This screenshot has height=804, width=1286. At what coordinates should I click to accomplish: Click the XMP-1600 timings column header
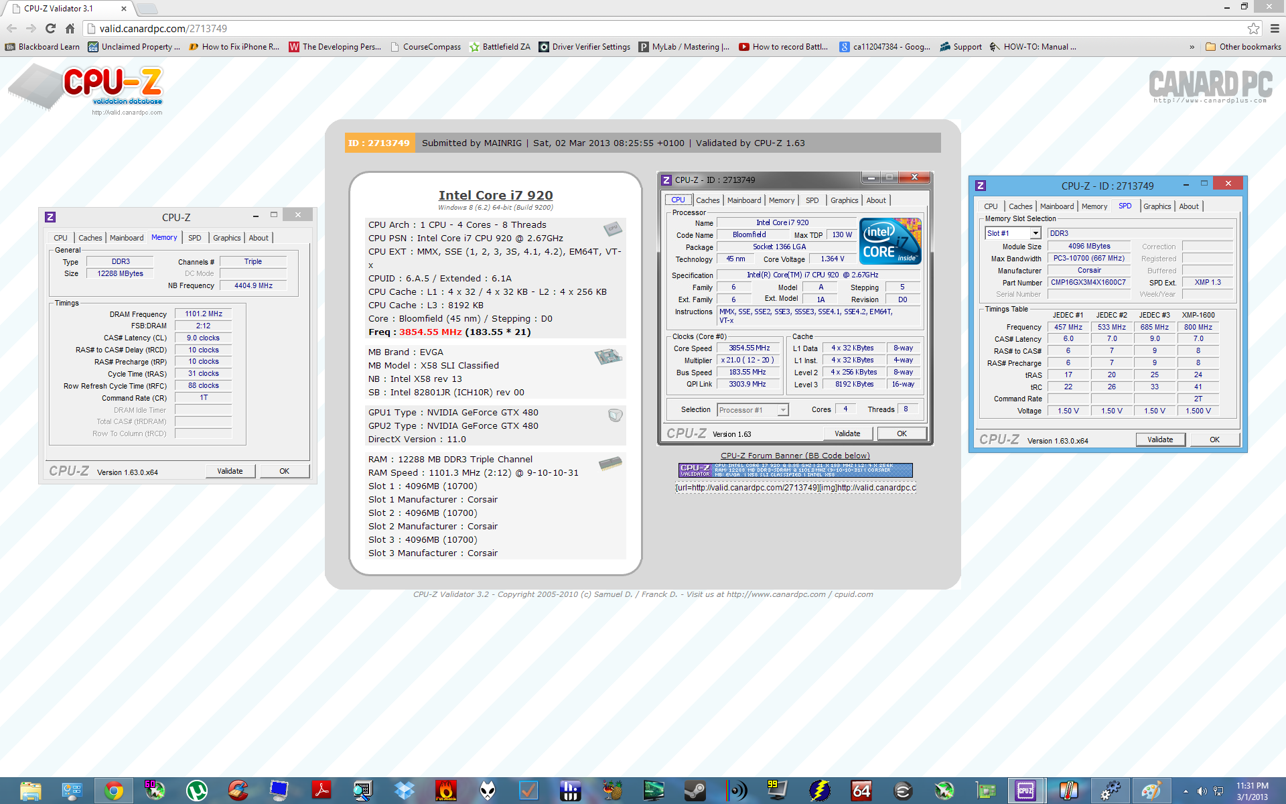point(1198,315)
